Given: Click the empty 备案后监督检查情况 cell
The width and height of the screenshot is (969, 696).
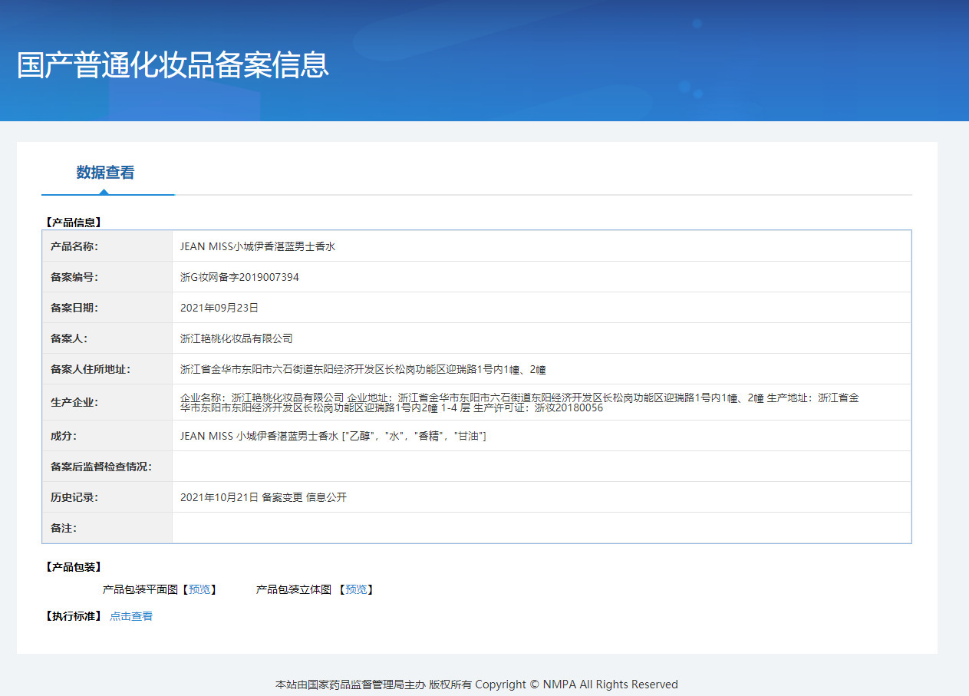Looking at the screenshot, I should coord(537,466).
